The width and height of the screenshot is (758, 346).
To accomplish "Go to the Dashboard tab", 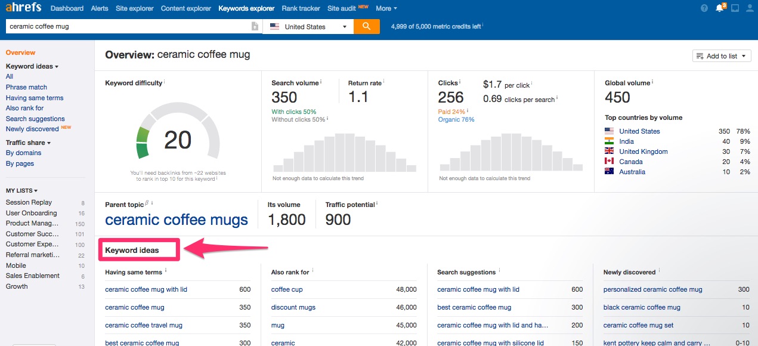I will (67, 8).
